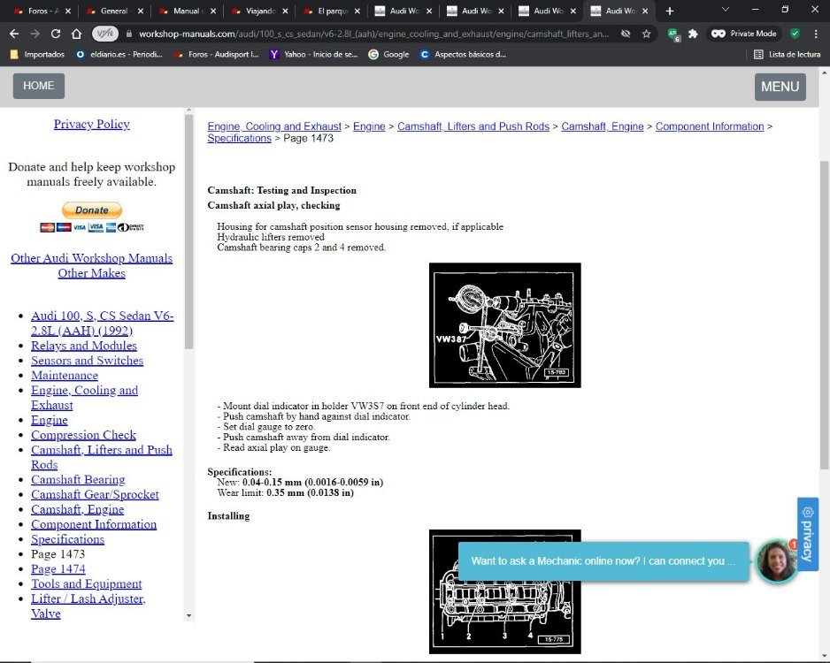Open Camshaft Bearing in sidebar
Image resolution: width=830 pixels, height=663 pixels.
pyautogui.click(x=78, y=479)
